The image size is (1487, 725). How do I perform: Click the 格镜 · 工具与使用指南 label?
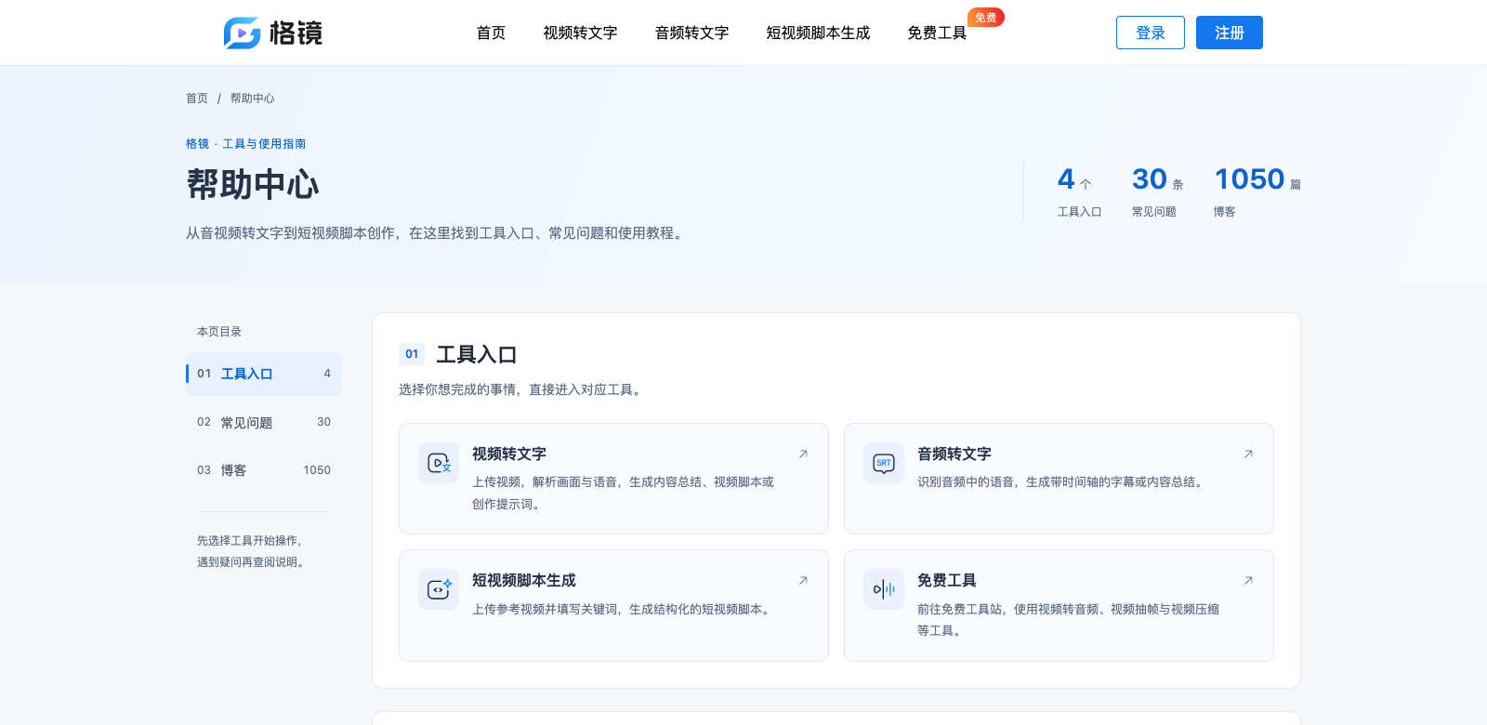[246, 144]
